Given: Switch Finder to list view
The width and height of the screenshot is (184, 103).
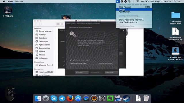Looking at the screenshot, I should 62,24.
